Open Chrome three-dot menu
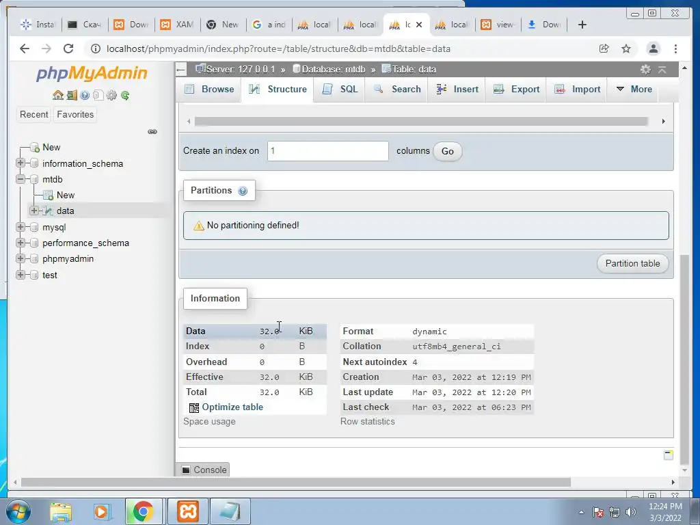Image resolution: width=700 pixels, height=525 pixels. [675, 49]
